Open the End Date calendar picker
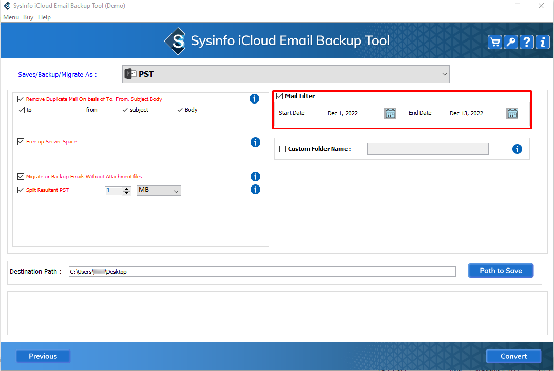Viewport: 554px width, 371px height. pos(512,113)
